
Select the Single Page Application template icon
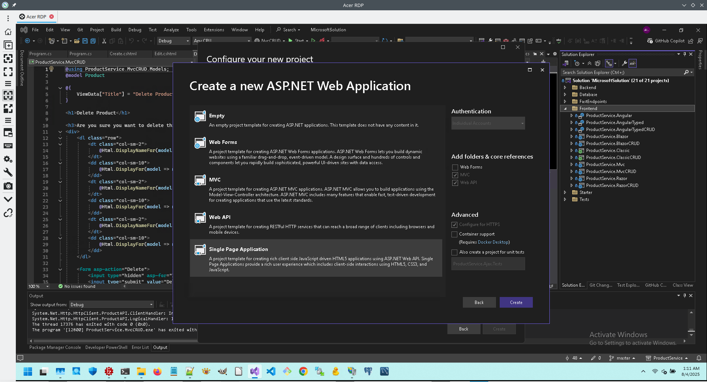click(200, 250)
